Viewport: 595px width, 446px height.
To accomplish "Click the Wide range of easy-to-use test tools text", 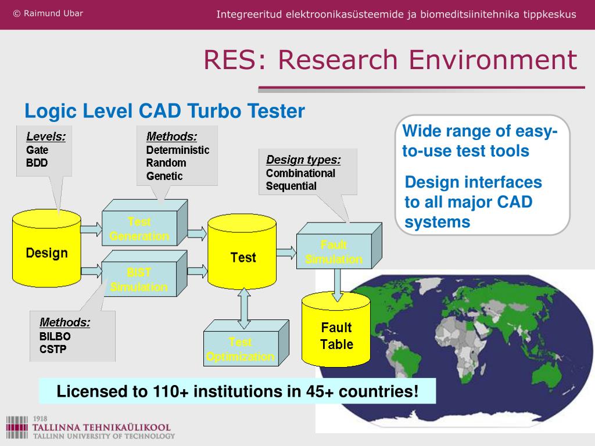I will click(x=480, y=141).
